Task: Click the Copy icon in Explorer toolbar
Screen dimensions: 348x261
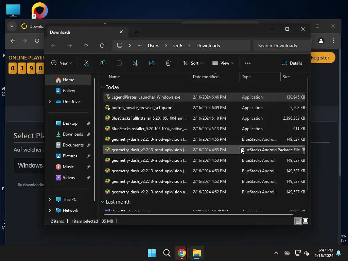Action: click(x=103, y=63)
